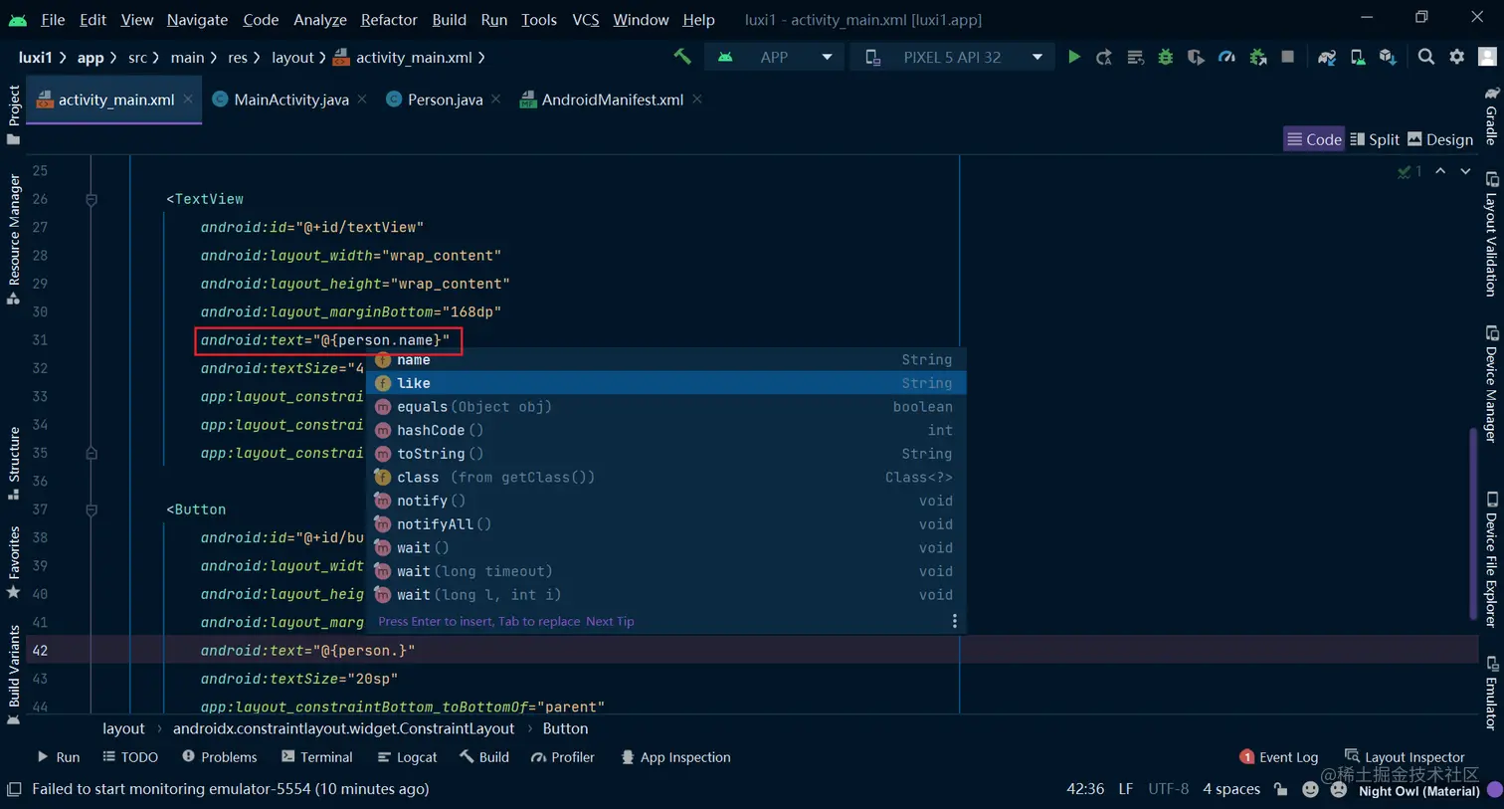Viewport: 1504px width, 809px height.
Task: Select the 'name' completion suggestion
Action: coord(665,359)
